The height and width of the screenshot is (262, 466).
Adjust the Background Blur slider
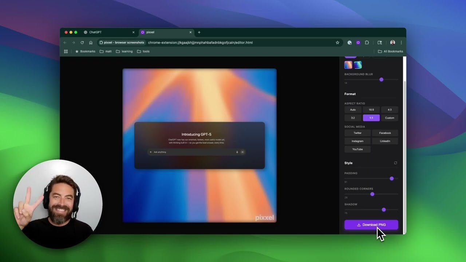[371, 79]
